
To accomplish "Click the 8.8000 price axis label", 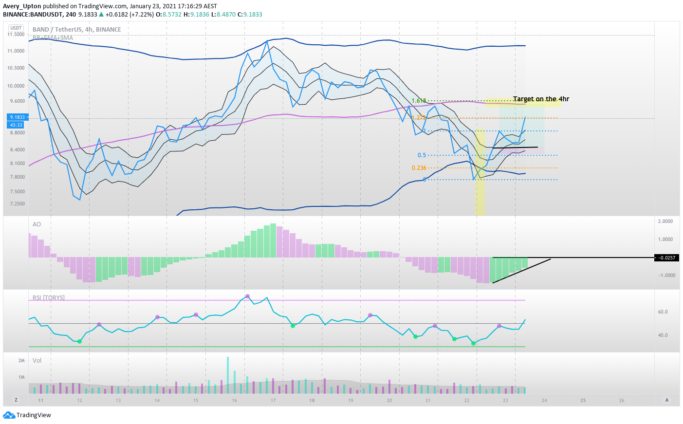I will pyautogui.click(x=17, y=133).
